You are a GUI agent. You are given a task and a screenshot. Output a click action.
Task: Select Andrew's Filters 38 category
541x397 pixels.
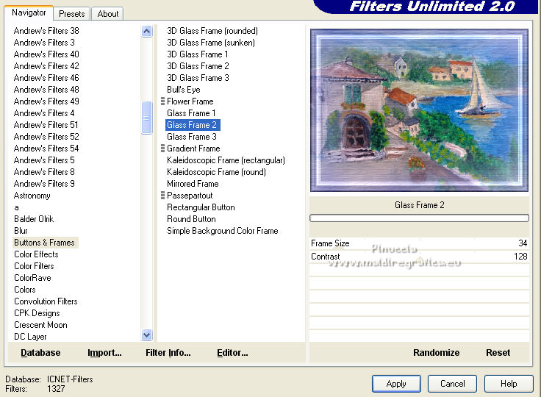[46, 31]
